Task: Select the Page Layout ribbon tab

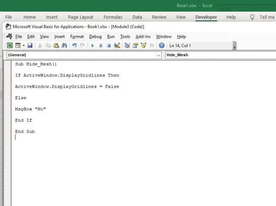Action: click(80, 17)
